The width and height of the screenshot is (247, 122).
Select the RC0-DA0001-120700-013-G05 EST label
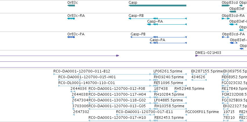(x=117, y=106)
